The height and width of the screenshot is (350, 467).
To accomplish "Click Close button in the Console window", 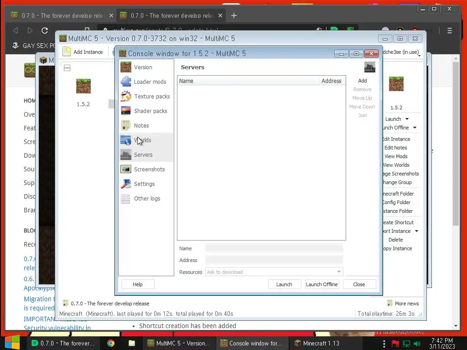I will pos(359,284).
